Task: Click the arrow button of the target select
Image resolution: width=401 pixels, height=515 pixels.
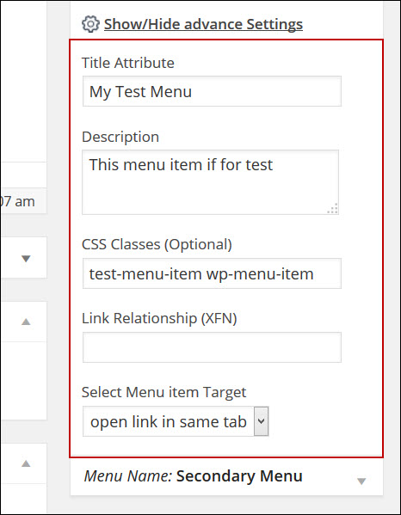Action: pos(262,421)
